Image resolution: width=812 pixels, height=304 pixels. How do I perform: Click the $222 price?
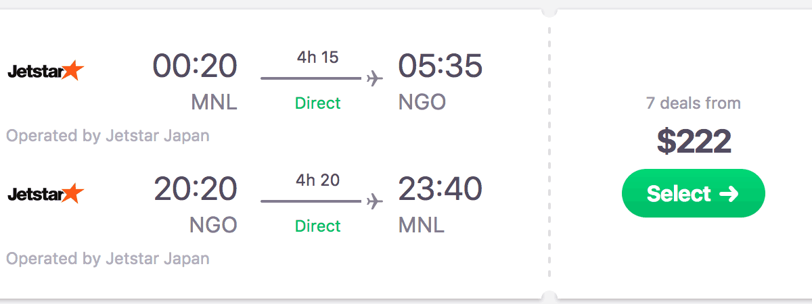694,141
